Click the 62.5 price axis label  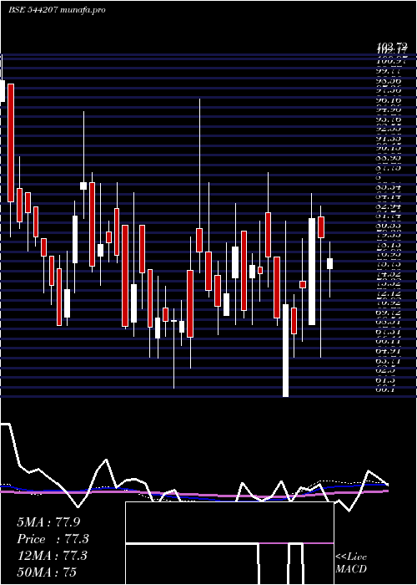click(x=387, y=370)
